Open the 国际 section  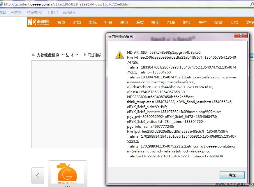tap(93, 22)
